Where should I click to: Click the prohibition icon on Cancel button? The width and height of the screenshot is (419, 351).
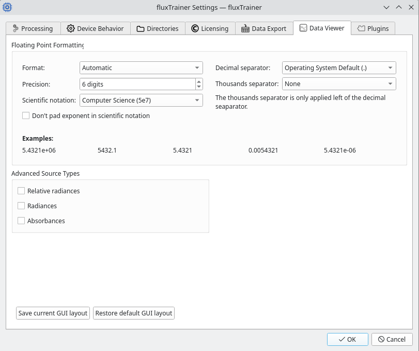click(381, 339)
